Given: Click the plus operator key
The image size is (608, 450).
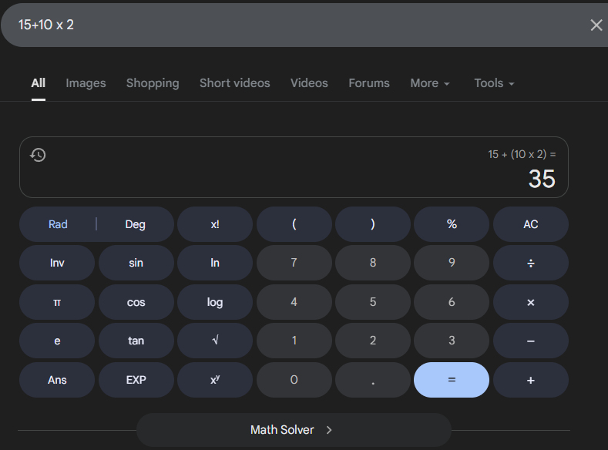Looking at the screenshot, I should (531, 380).
